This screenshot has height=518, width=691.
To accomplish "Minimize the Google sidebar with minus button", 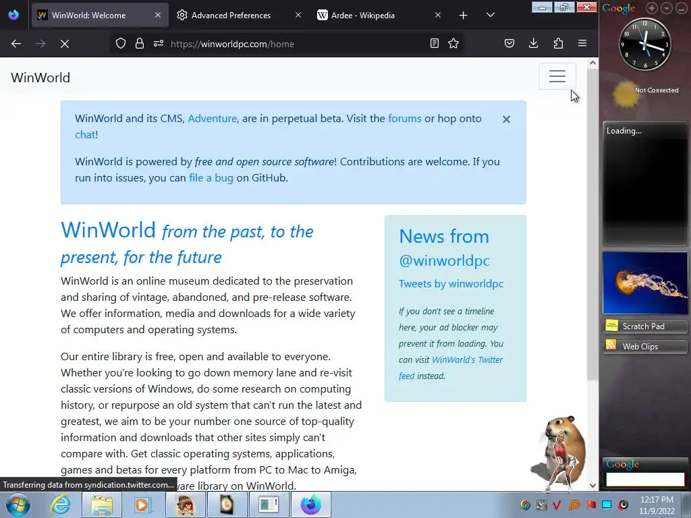I will coord(682,8).
